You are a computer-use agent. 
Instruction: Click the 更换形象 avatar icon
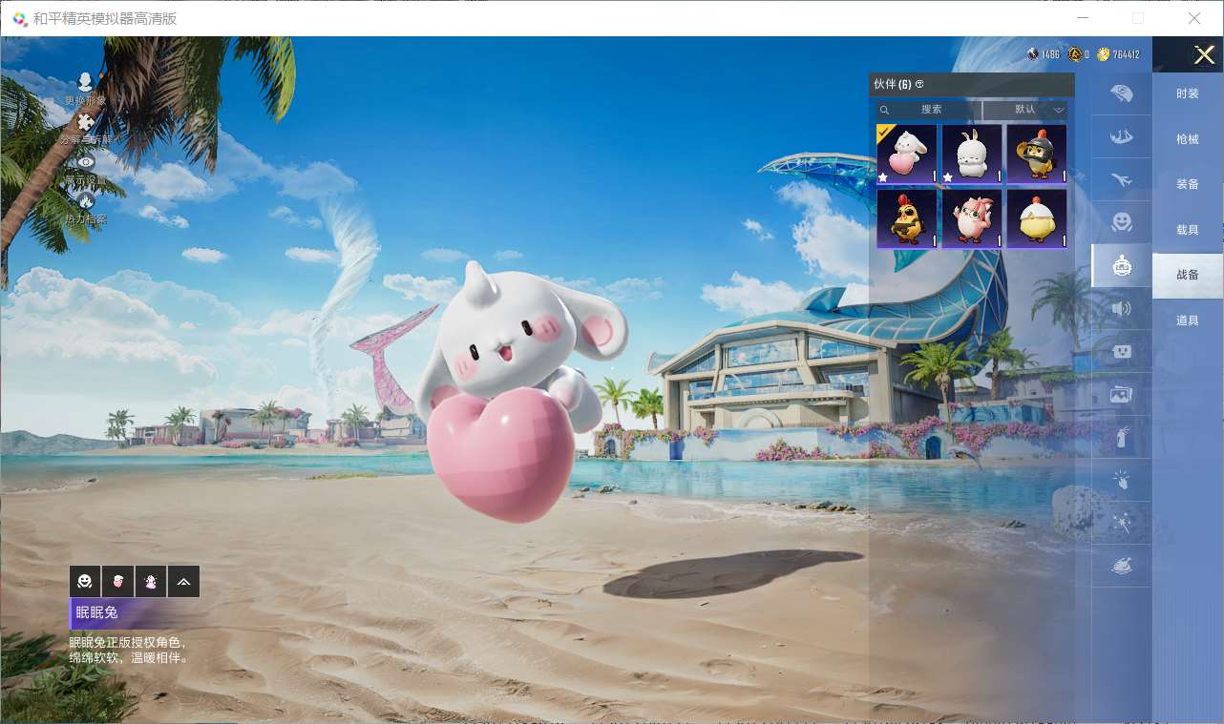(86, 83)
